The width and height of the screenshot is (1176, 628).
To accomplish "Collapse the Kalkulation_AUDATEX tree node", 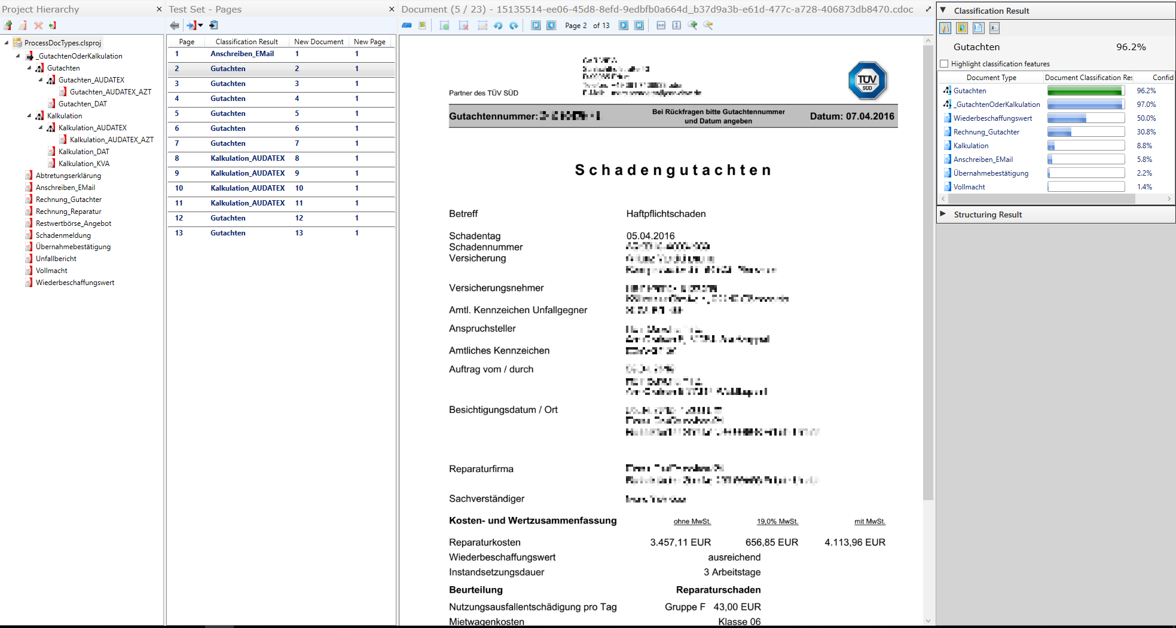I will coord(41,127).
